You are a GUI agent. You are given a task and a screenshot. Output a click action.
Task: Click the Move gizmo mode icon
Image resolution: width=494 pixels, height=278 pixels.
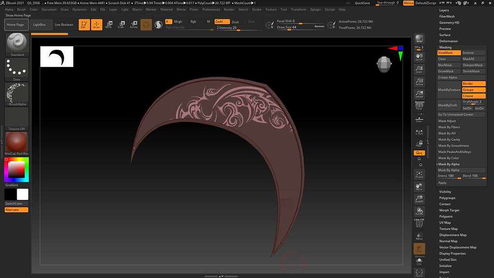[x=109, y=24]
